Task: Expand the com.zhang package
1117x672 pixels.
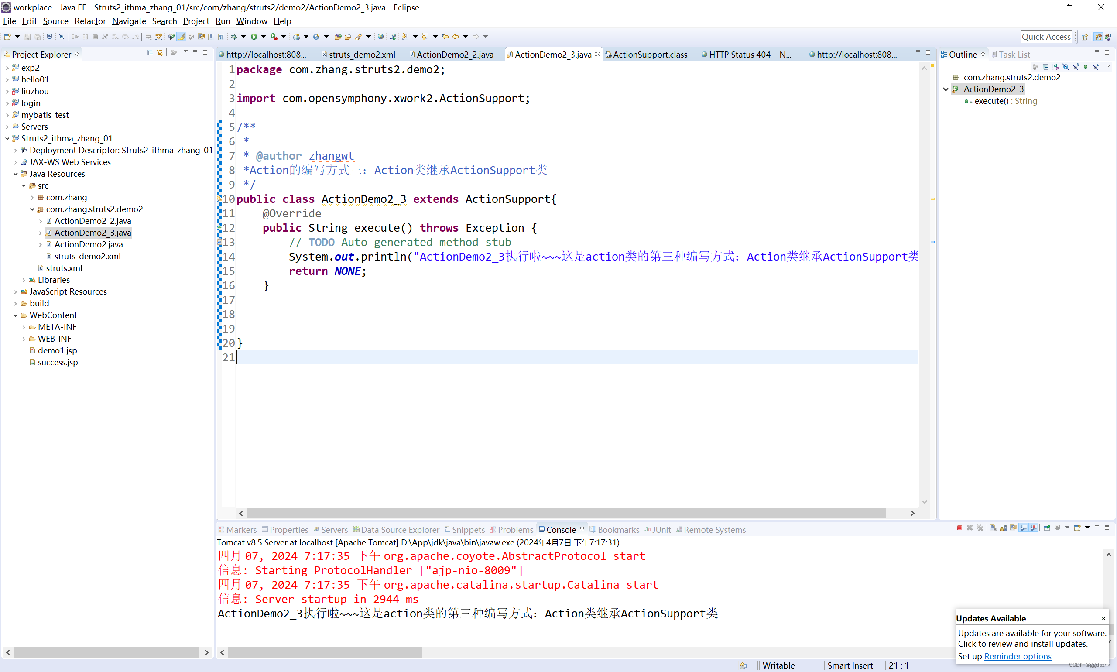Action: (32, 197)
